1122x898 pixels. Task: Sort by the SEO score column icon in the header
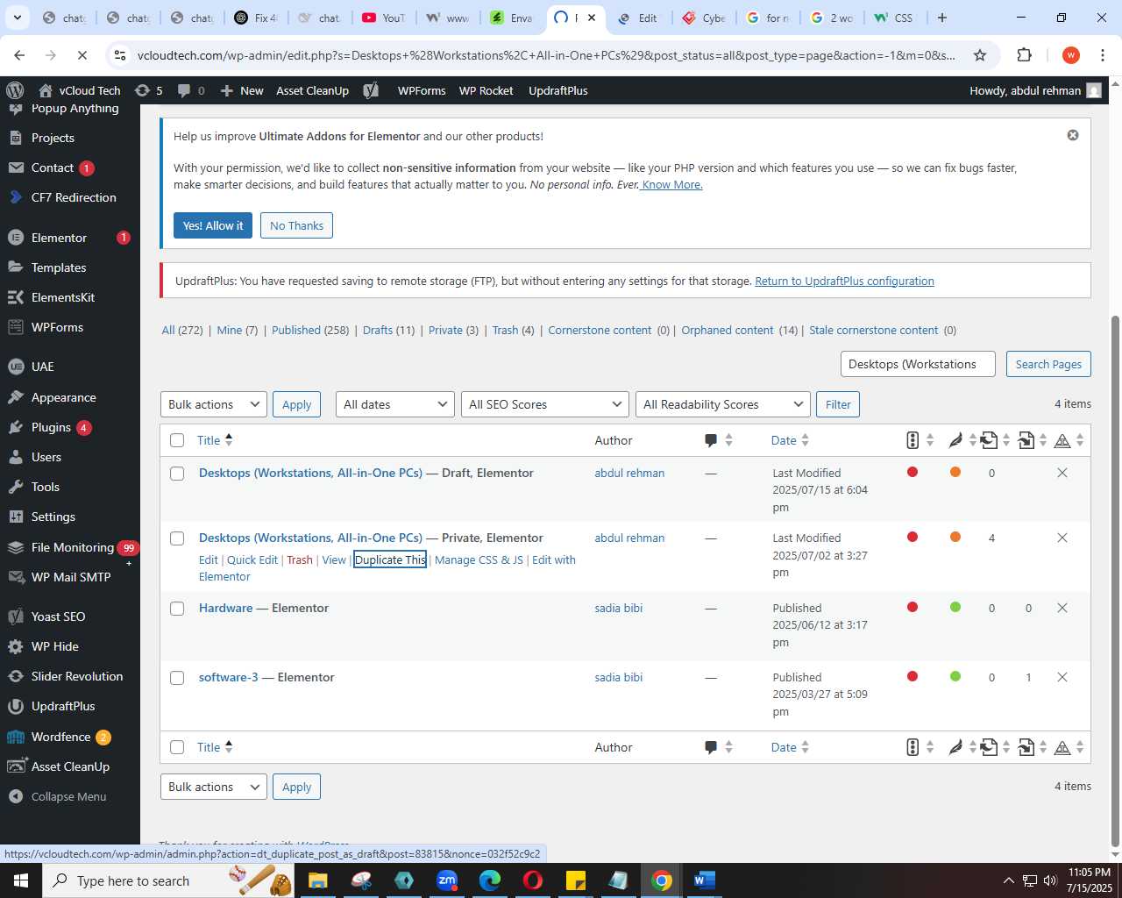(x=913, y=440)
